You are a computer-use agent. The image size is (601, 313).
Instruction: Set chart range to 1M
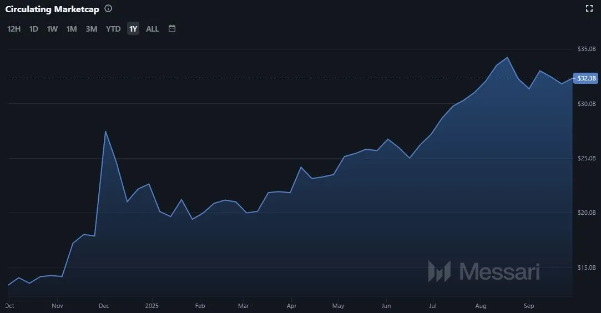72,29
